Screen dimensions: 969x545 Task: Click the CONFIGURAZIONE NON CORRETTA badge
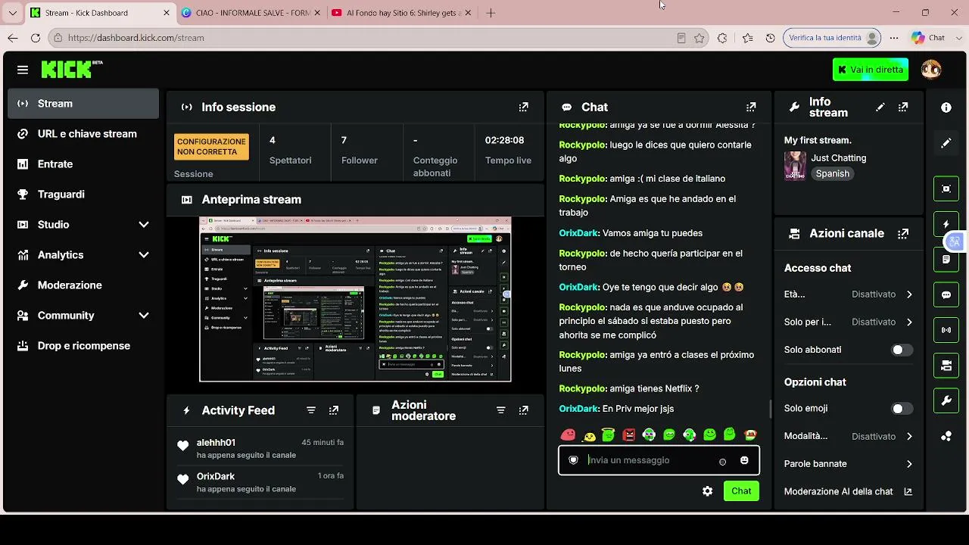211,147
